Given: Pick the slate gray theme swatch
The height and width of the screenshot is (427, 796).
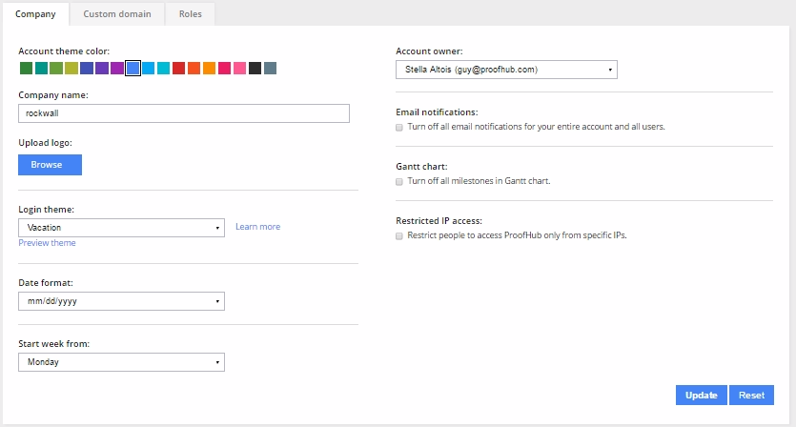Looking at the screenshot, I should pos(270,68).
